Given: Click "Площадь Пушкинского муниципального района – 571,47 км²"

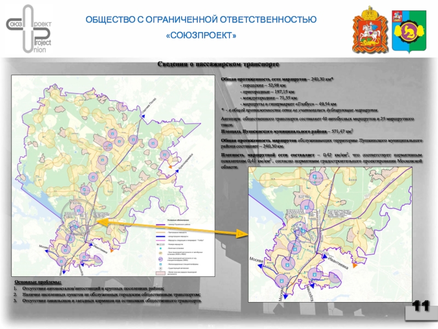Looking at the screenshot, I should (x=287, y=131).
